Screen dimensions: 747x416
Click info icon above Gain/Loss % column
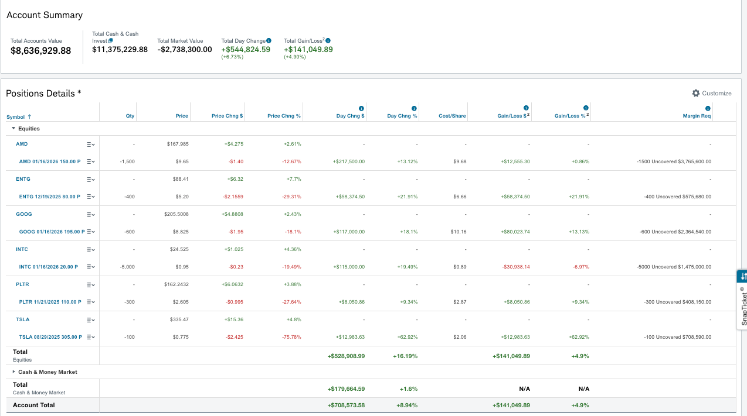tap(586, 108)
